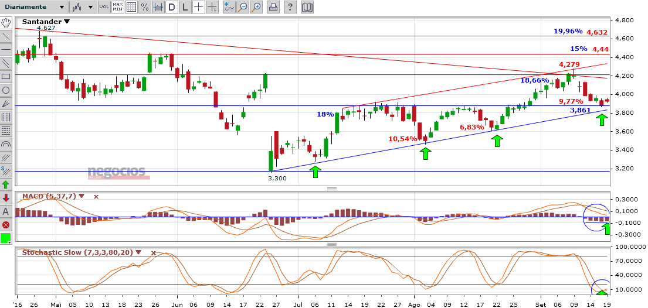
Task: Open the green drawing color picker
Action: click(x=6, y=238)
